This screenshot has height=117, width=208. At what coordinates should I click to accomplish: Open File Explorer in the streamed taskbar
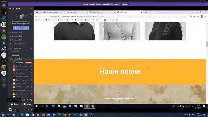[x=59, y=106]
